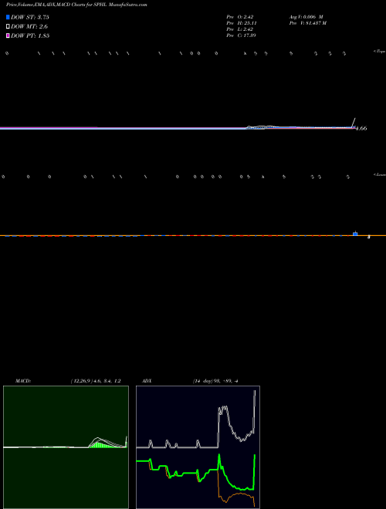Click the chart title mentioning SPHL MunafaSutra.com
Image resolution: width=386 pixels, height=509 pixels.
point(76,5)
